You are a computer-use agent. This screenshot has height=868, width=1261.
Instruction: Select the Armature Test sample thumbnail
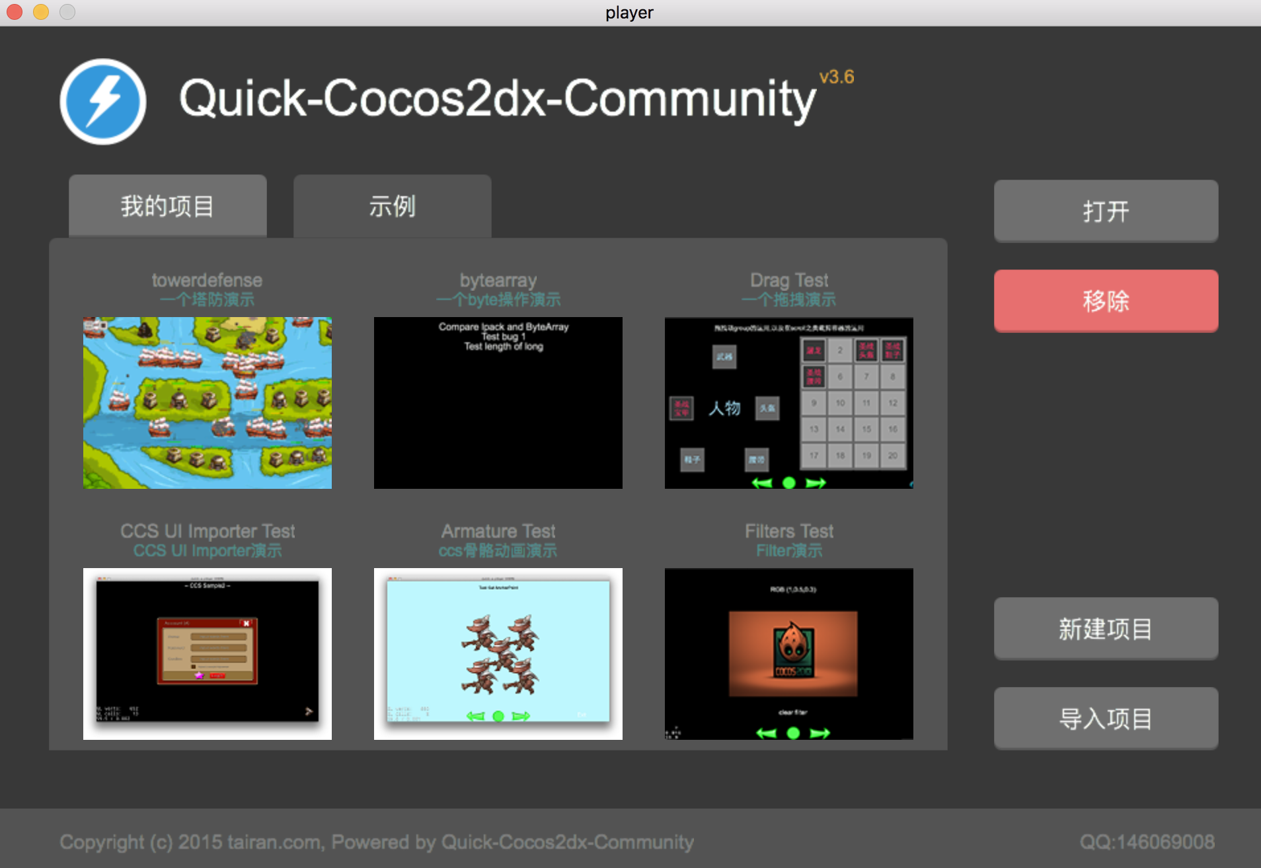point(498,654)
